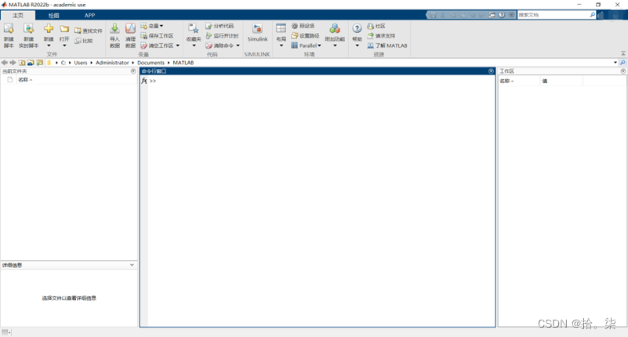Click the 布局 (Layout) icon
628x337 pixels.
[x=281, y=28]
